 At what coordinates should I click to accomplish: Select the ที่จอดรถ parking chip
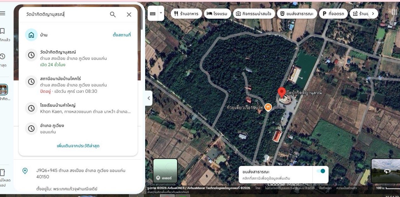pyautogui.click(x=334, y=14)
